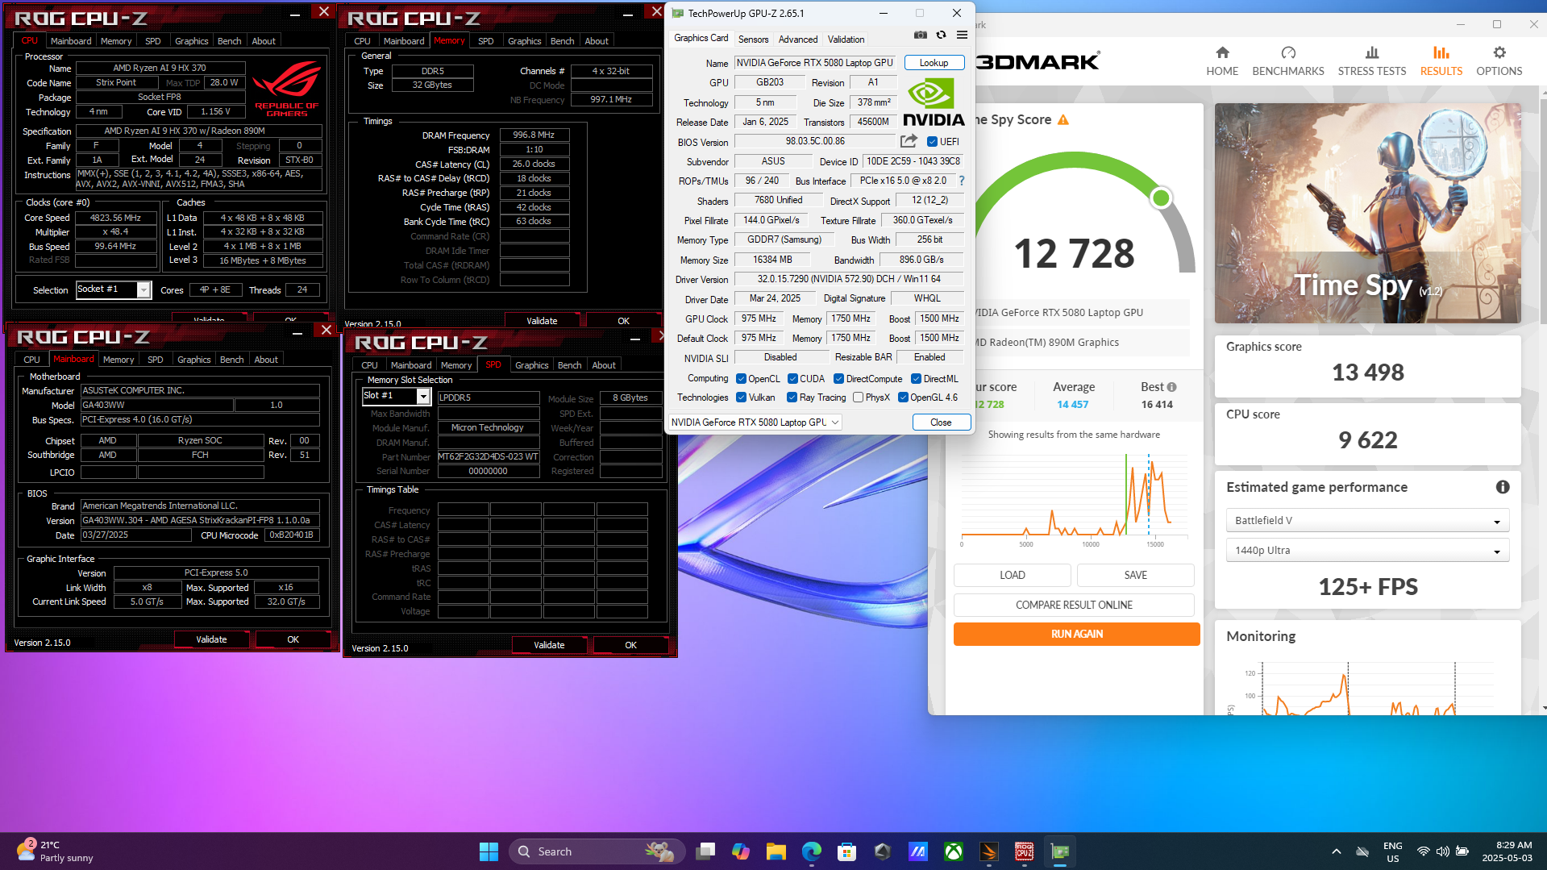The image size is (1547, 870).
Task: Open Bench tab in top-left CPU-Z window
Action: pos(229,41)
